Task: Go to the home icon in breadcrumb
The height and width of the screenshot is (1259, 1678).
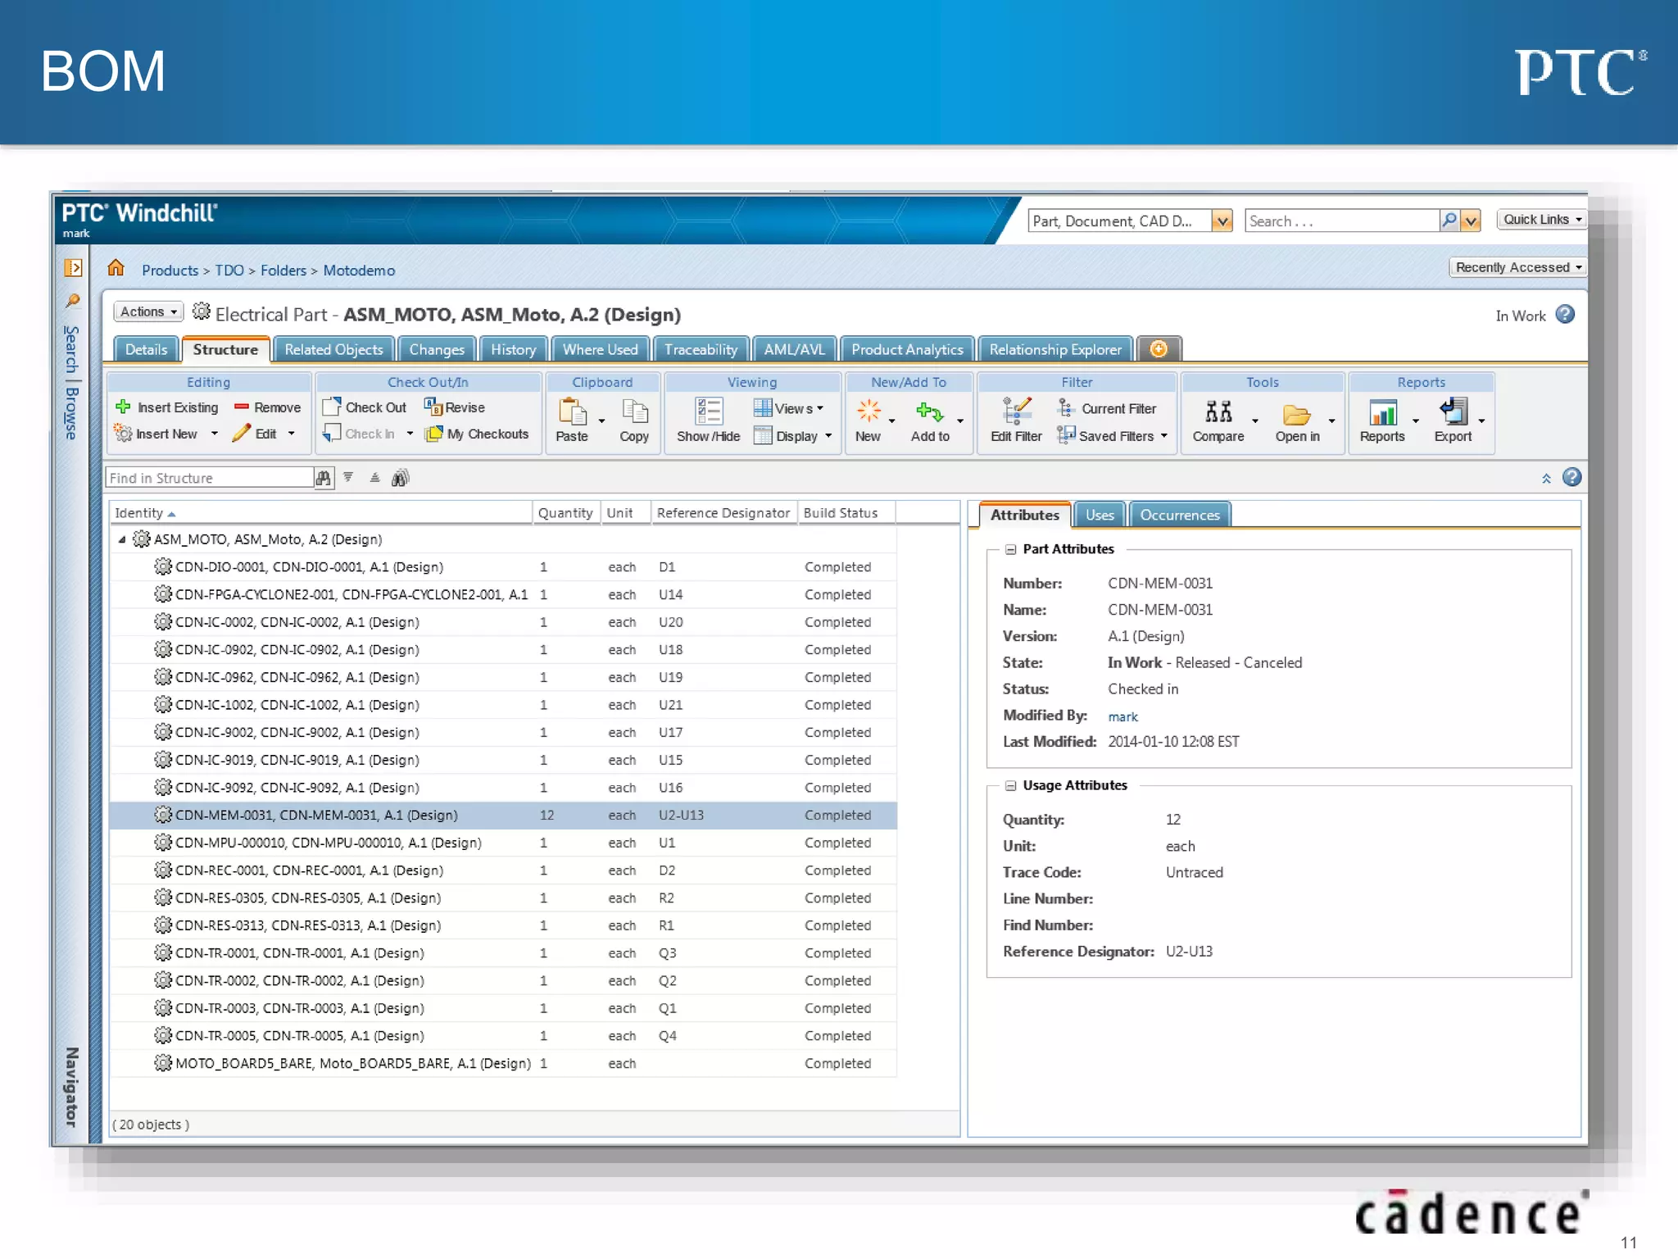Action: click(116, 269)
